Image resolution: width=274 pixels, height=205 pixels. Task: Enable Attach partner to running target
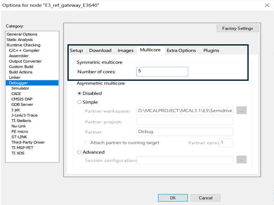(x=87, y=143)
